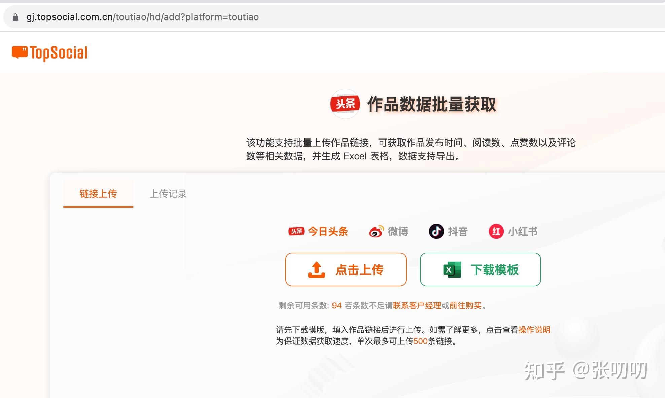Click the 点击上传 button

346,270
